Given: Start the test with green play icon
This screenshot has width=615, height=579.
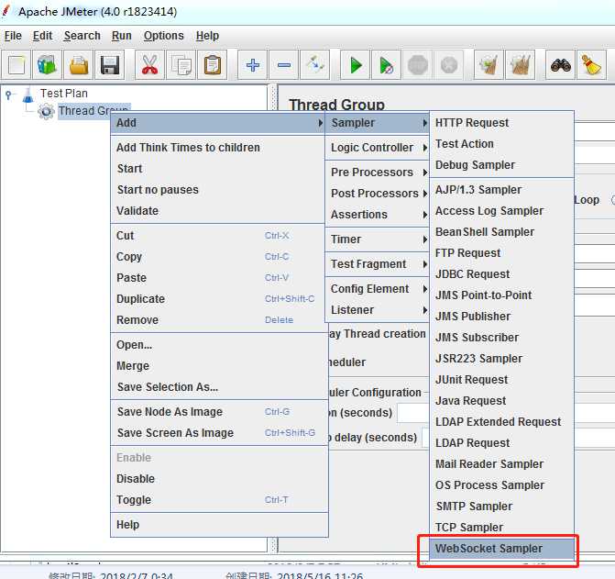Looking at the screenshot, I should (356, 65).
